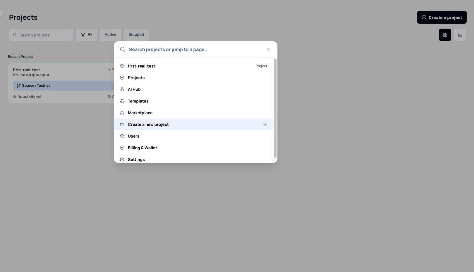The width and height of the screenshot is (474, 272).
Task: Open first-real-test project from the palette
Action: point(193,66)
